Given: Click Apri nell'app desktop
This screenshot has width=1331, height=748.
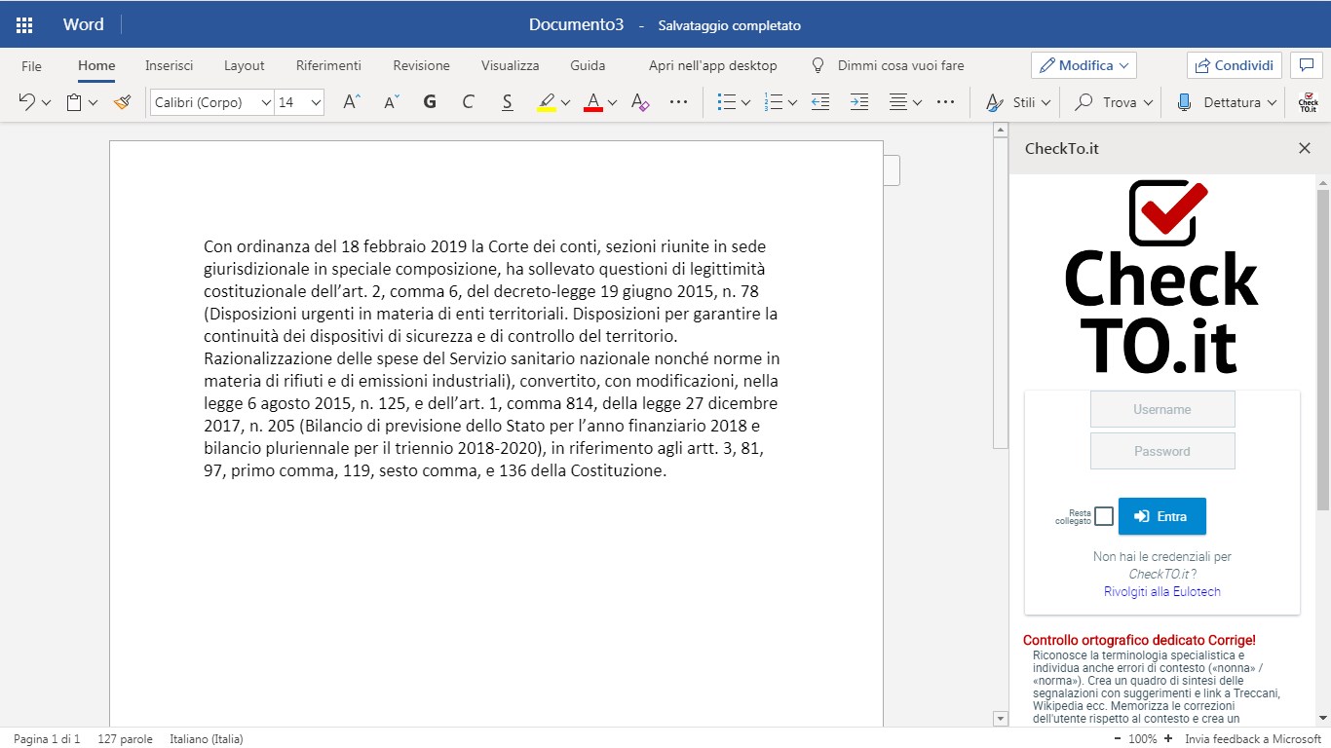Looking at the screenshot, I should pyautogui.click(x=713, y=65).
